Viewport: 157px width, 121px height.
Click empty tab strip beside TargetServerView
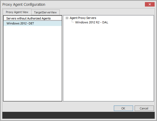pos(107,12)
